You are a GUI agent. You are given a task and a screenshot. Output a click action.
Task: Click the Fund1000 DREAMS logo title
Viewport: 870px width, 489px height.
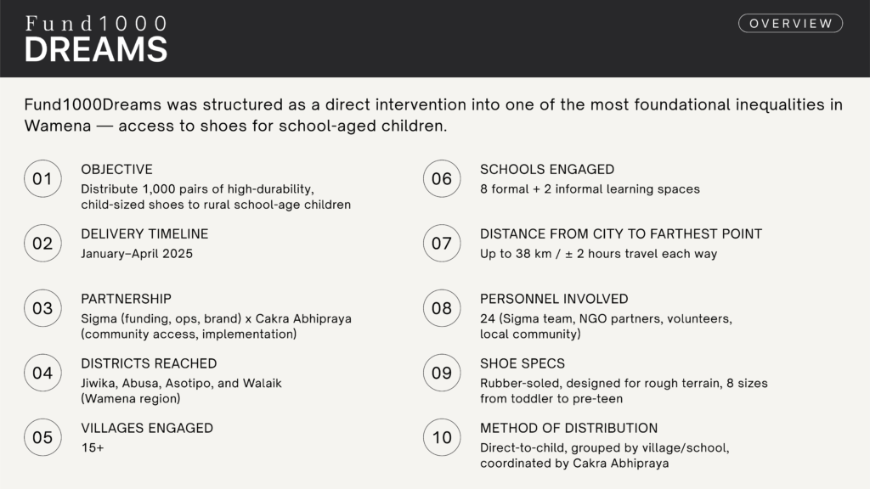pos(96,39)
